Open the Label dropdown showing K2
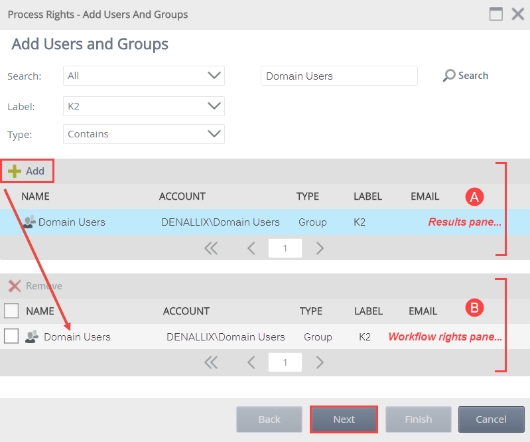The width and height of the screenshot is (530, 442). tap(144, 106)
